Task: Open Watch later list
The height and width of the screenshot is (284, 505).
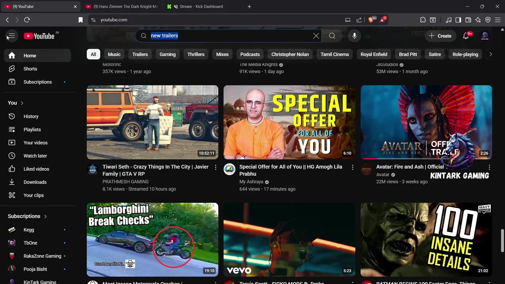Action: point(37,156)
